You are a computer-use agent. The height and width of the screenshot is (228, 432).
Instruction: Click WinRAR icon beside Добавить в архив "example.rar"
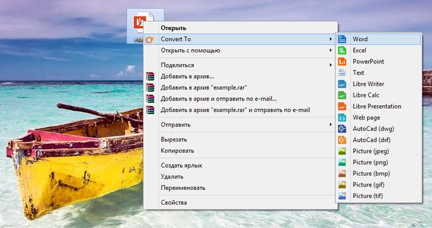tap(150, 88)
